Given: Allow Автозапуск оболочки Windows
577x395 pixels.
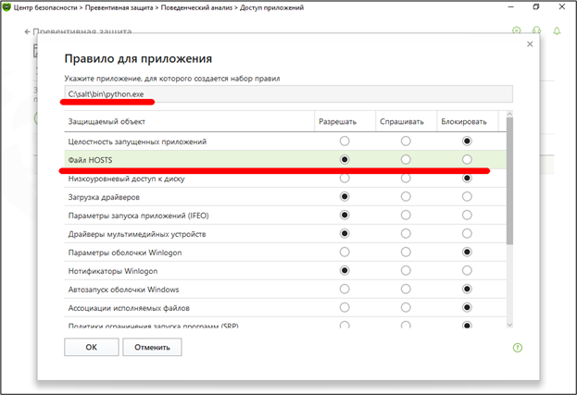Looking at the screenshot, I should coord(345,289).
